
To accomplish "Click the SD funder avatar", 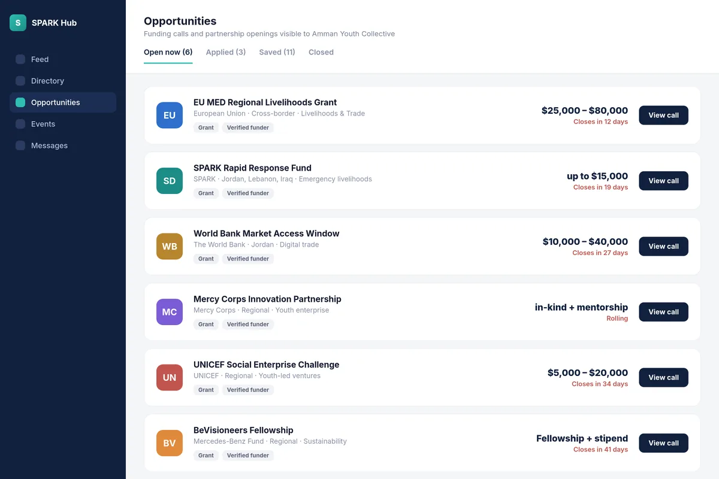I will coord(170,181).
